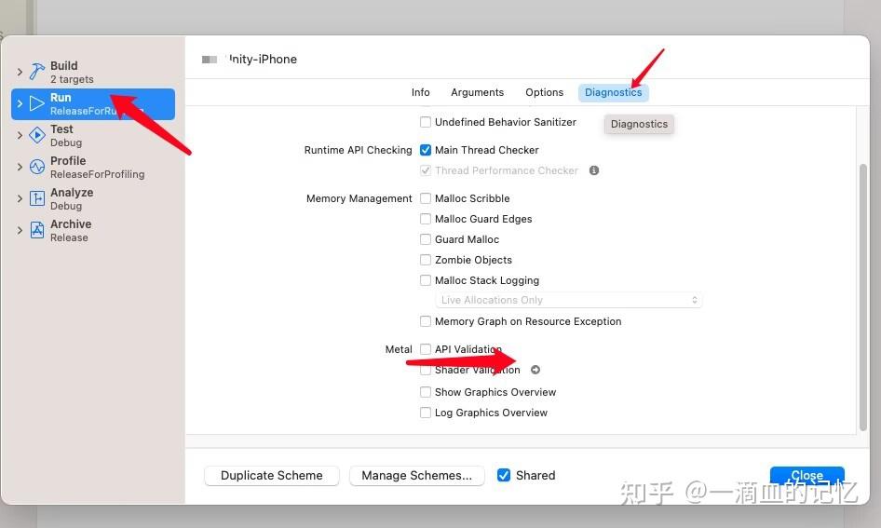Check Log Graphics Overview

[426, 413]
